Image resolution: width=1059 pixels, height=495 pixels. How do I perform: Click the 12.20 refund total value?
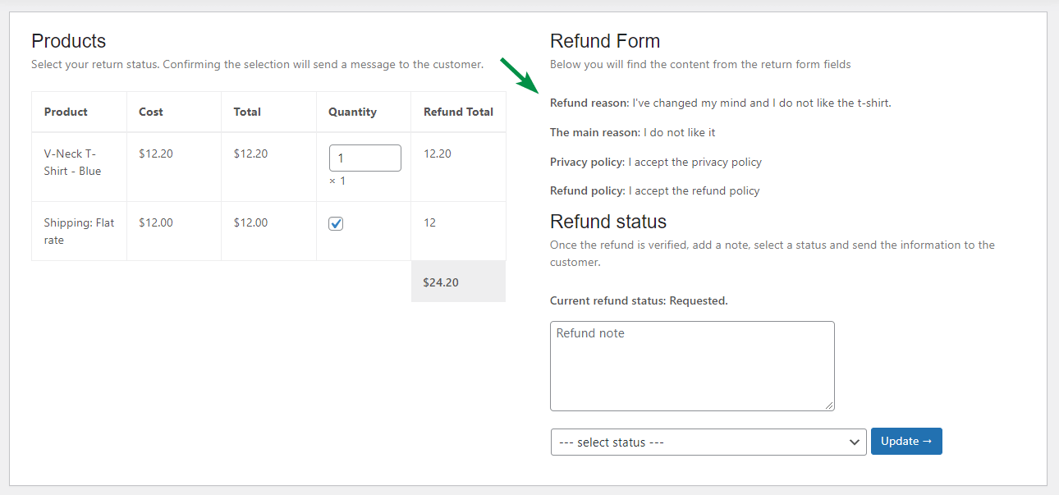[438, 154]
